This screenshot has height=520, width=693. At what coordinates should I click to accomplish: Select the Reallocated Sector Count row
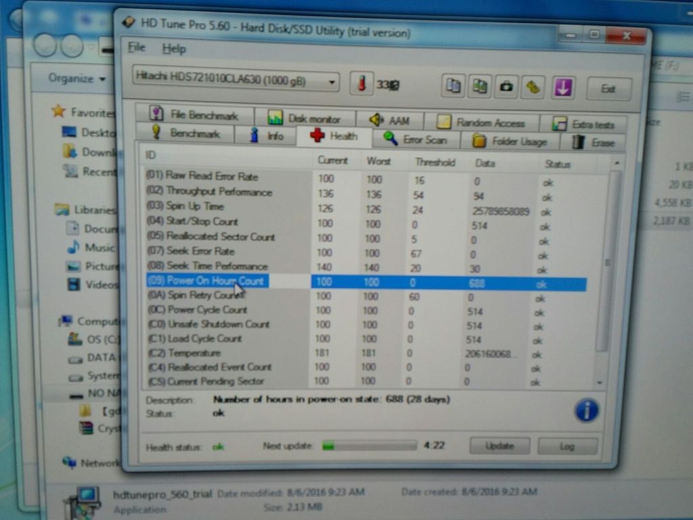(x=221, y=236)
